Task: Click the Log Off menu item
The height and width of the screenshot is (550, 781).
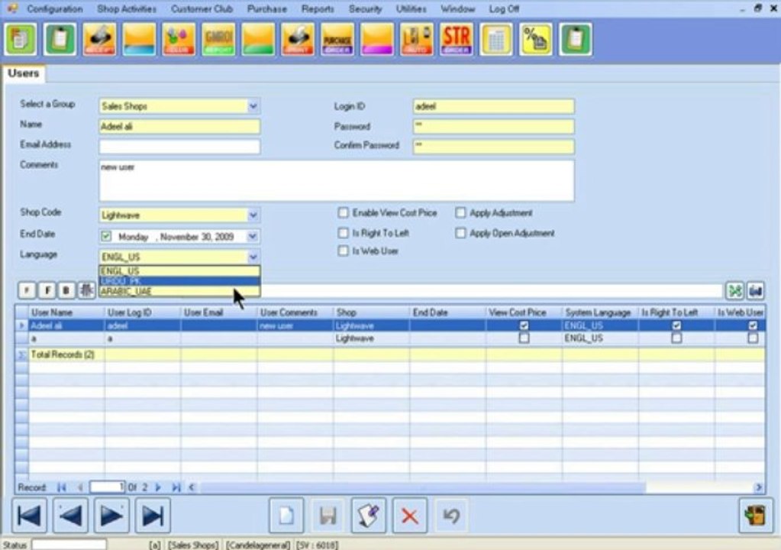Action: 504,9
